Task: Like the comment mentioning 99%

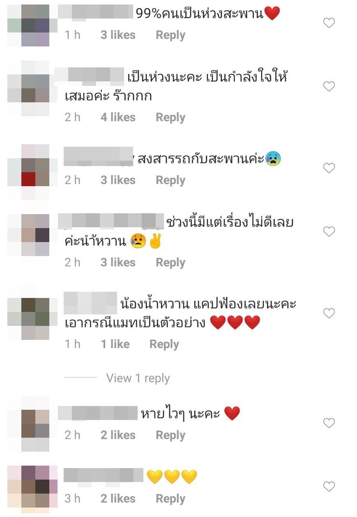Action: [x=329, y=23]
